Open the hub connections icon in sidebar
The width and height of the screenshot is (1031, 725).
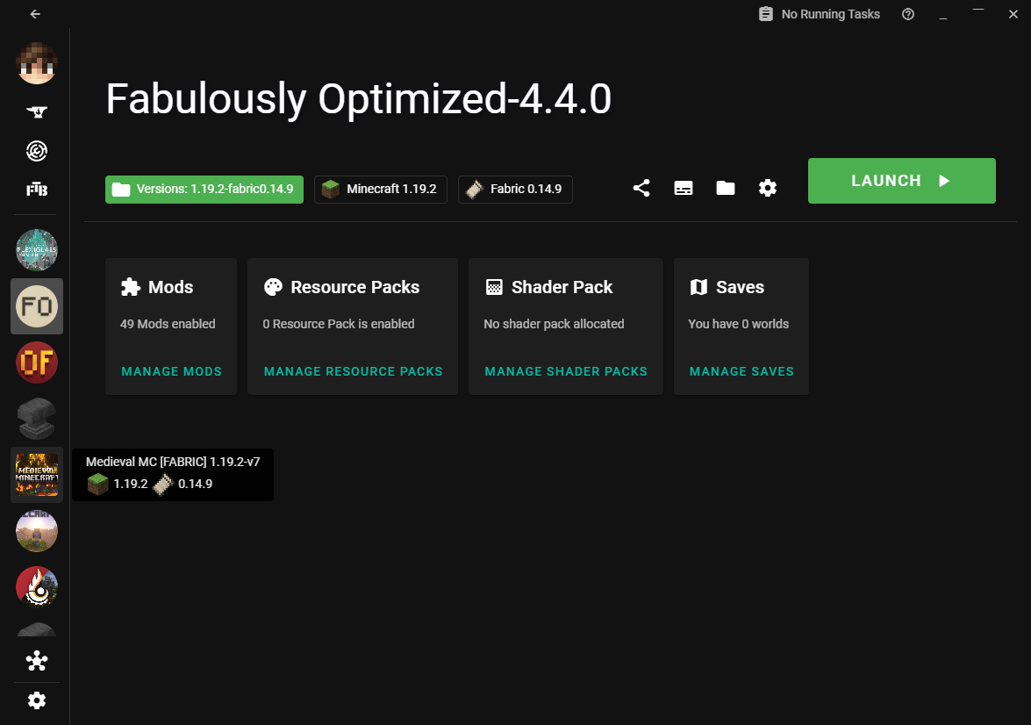pyautogui.click(x=37, y=661)
